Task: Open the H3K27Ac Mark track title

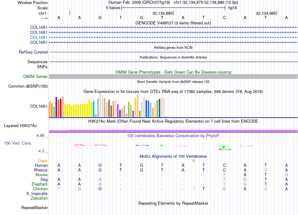Action: pyautogui.click(x=173, y=121)
